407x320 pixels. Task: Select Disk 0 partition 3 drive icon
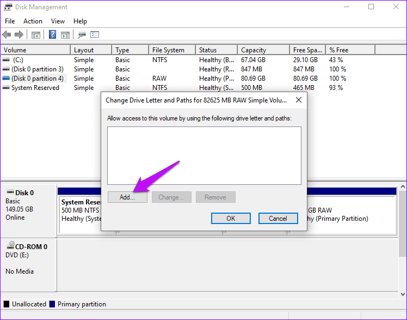[6, 69]
